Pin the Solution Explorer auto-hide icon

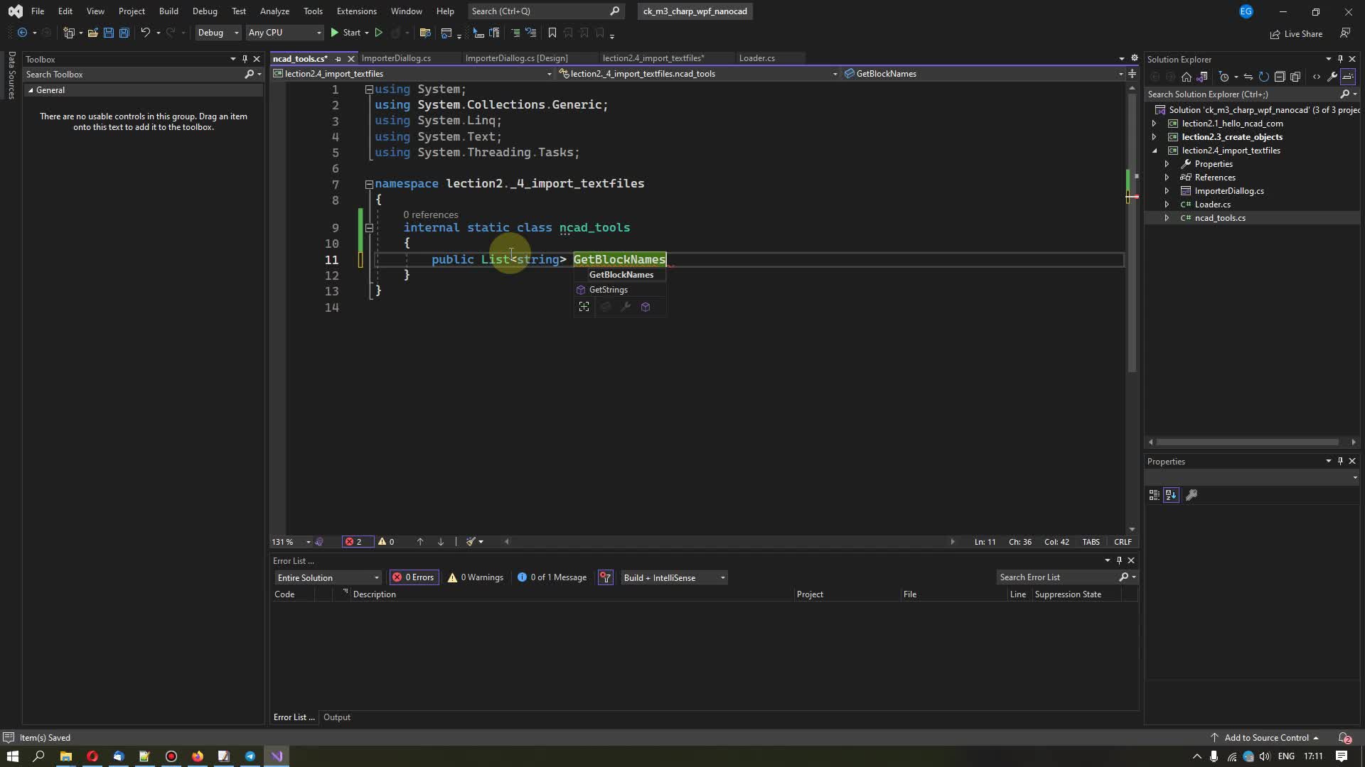pos(1340,59)
